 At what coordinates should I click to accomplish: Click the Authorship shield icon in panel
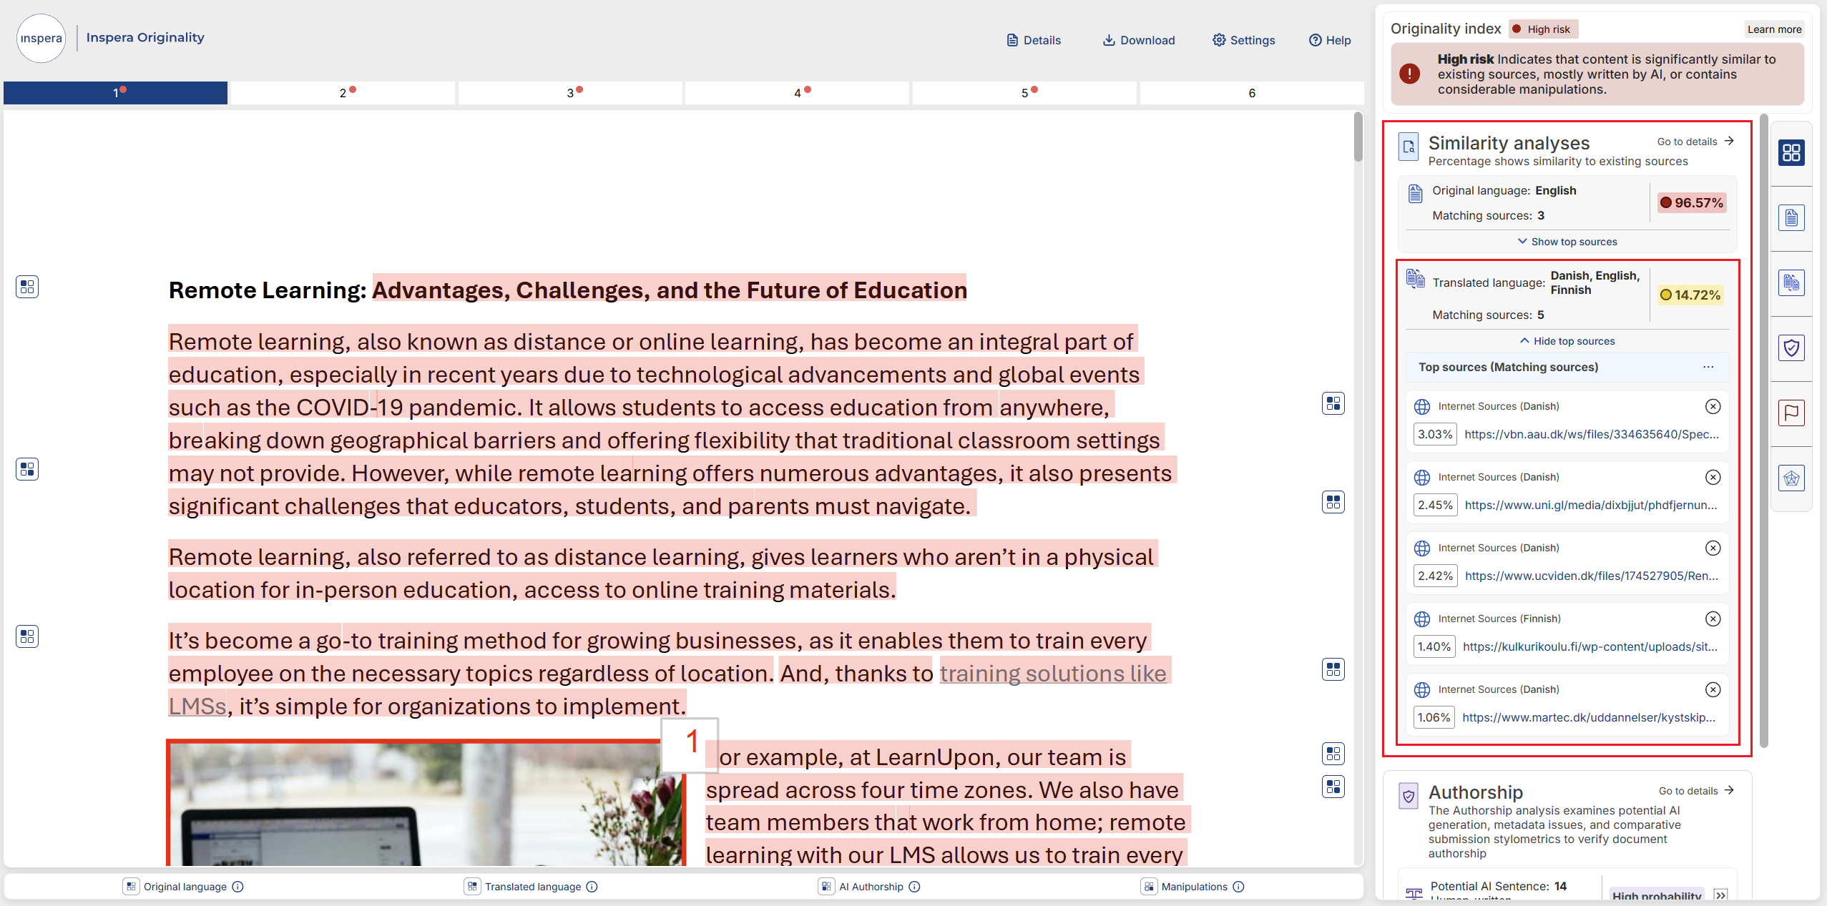[x=1409, y=796]
